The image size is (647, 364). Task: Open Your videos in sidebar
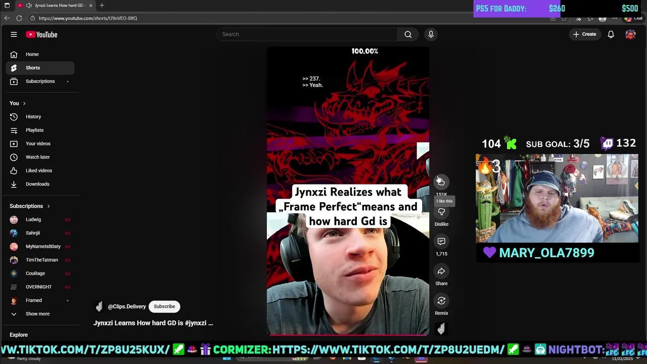tap(40, 144)
